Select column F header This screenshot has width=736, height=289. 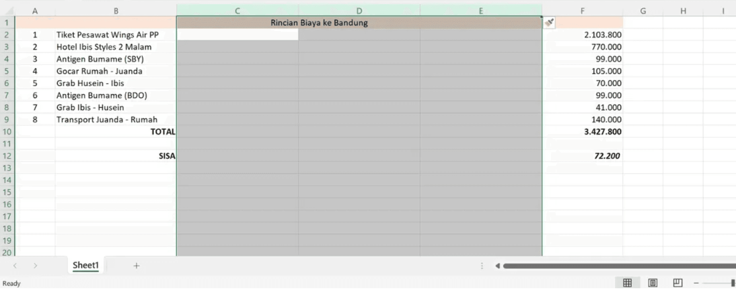(582, 11)
